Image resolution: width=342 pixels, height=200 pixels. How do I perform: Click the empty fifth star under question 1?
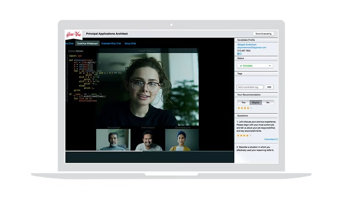[x=250, y=136]
